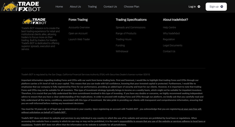Click the Trade FXBot logo in header
235x127 pixels.
coord(21,6)
